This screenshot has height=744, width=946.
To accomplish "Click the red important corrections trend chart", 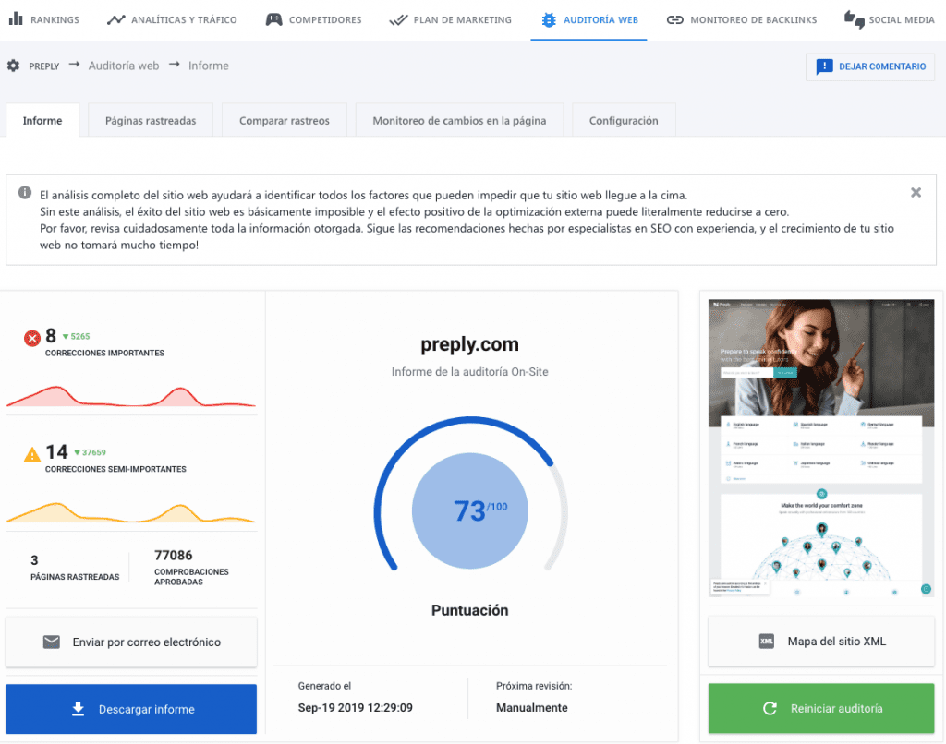I will 131,397.
